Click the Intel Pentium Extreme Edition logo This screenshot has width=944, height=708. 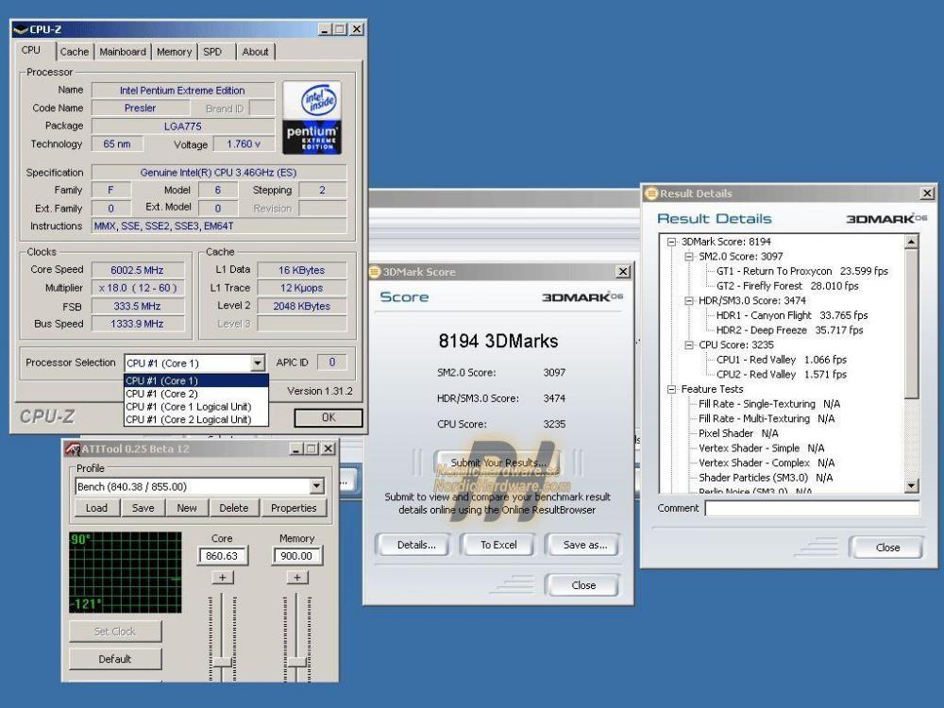click(312, 118)
